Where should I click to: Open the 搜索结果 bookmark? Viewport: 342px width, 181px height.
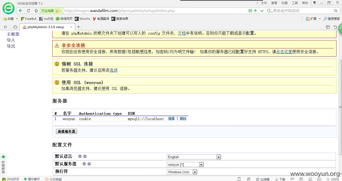(120, 19)
